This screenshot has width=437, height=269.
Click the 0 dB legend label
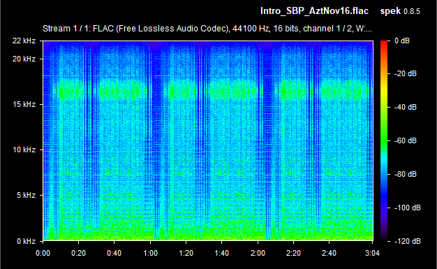pyautogui.click(x=402, y=41)
